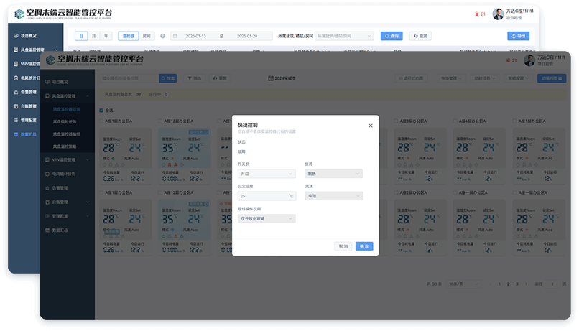Viewport: 579px width, 331px height.
Task: Open 风盘温控管理 icon in back window sidebar
Action: coord(16,50)
